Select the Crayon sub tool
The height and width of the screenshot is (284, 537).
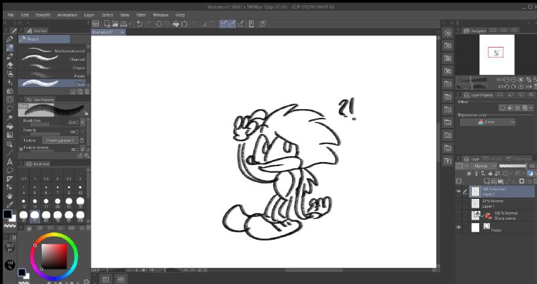(x=52, y=68)
